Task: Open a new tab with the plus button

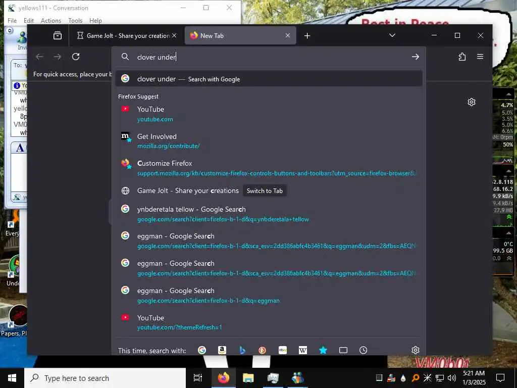Action: pyautogui.click(x=307, y=36)
